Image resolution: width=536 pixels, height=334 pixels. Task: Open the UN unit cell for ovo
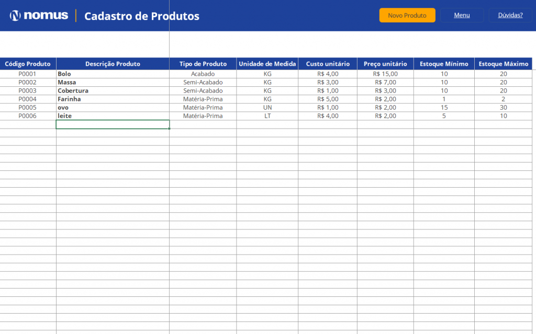tap(267, 107)
